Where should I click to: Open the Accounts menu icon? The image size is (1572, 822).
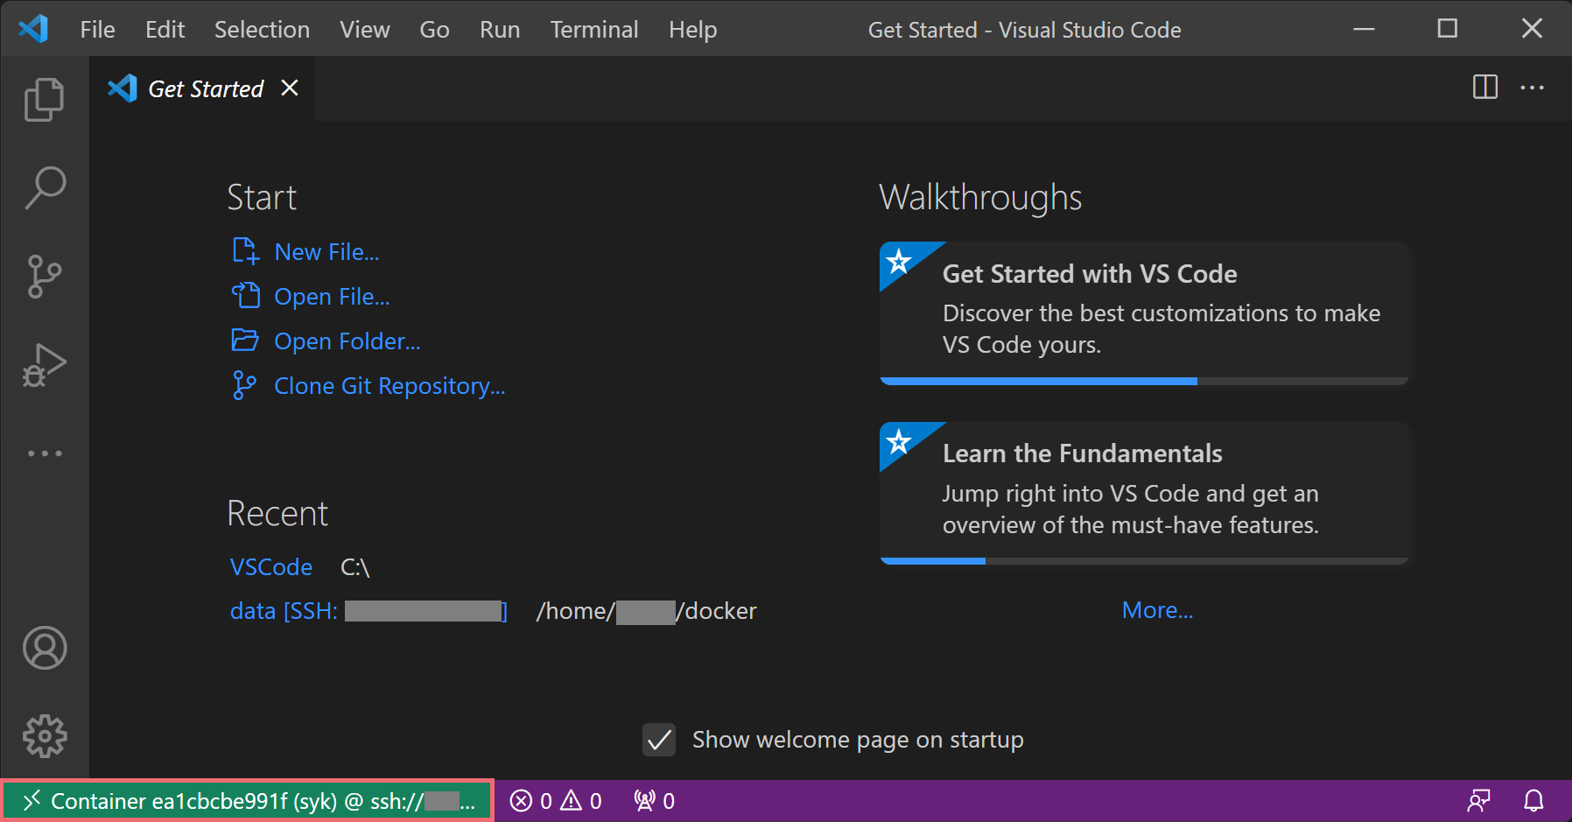[45, 648]
